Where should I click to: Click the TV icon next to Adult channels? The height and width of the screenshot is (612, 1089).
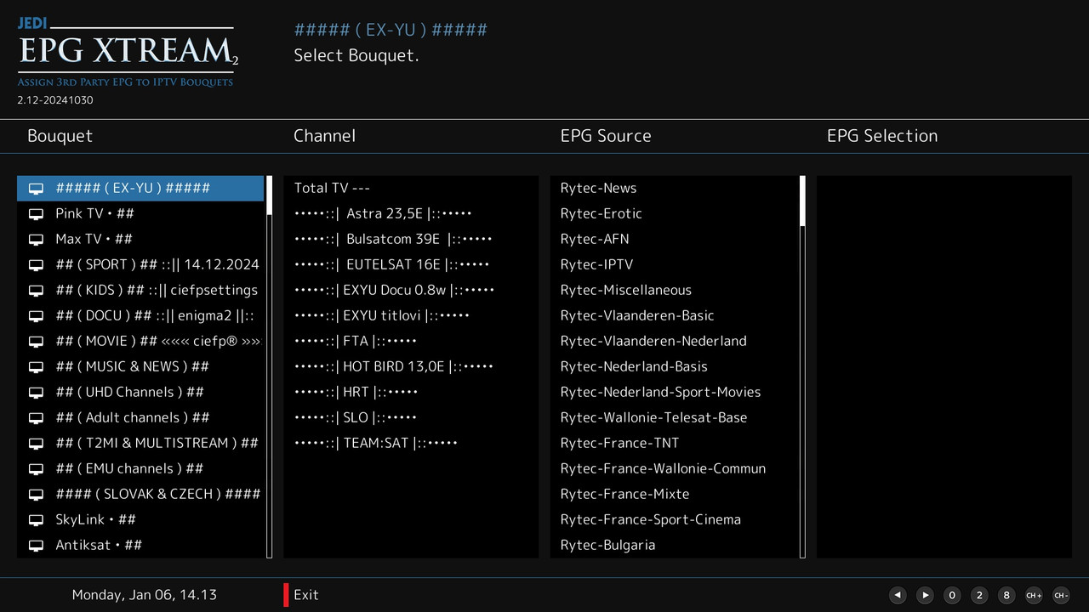[x=36, y=418]
